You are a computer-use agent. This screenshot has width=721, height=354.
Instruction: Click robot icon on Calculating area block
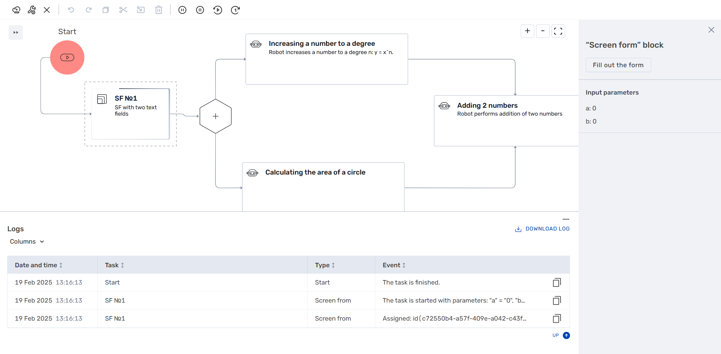tap(252, 173)
